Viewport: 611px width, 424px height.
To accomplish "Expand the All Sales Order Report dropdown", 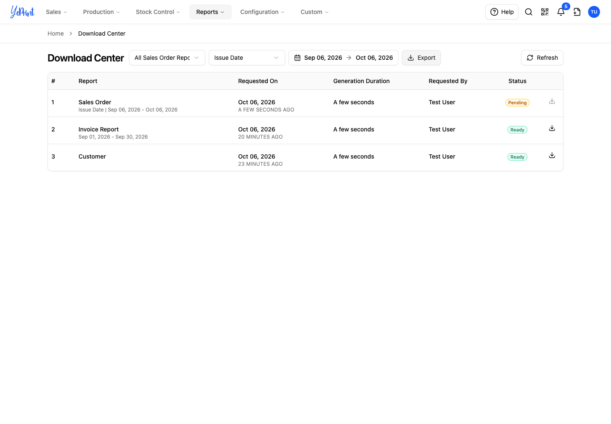I will (167, 58).
